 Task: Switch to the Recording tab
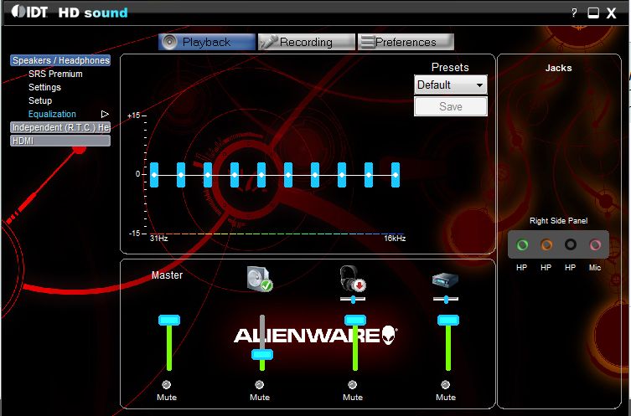click(x=306, y=42)
